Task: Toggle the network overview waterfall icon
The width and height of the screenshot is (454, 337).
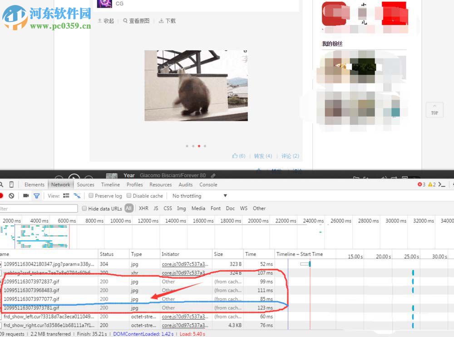Action: point(77,195)
